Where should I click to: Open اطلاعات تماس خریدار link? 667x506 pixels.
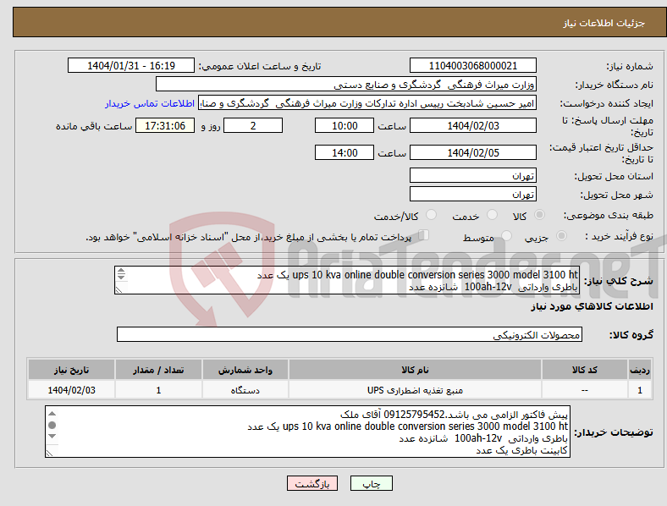pyautogui.click(x=150, y=103)
